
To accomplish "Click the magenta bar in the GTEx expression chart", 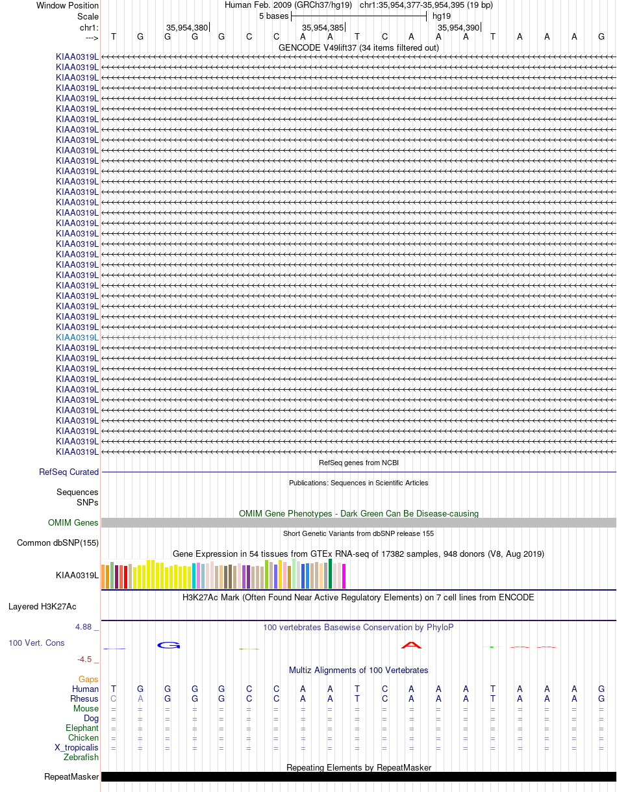I will click(x=344, y=576).
